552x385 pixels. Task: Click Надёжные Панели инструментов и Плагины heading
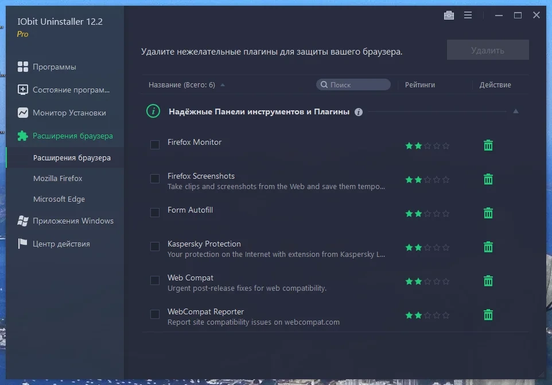point(259,111)
